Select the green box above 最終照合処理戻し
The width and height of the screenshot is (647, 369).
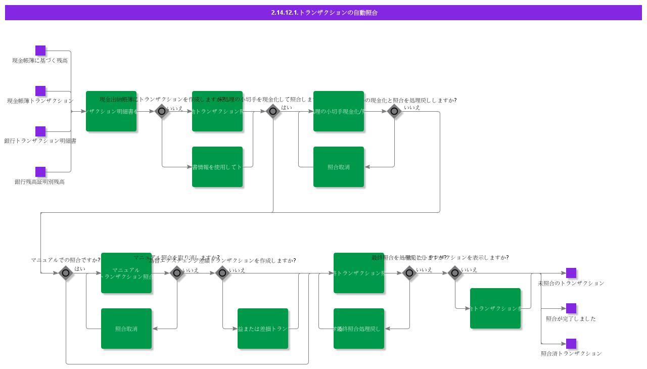(x=359, y=273)
